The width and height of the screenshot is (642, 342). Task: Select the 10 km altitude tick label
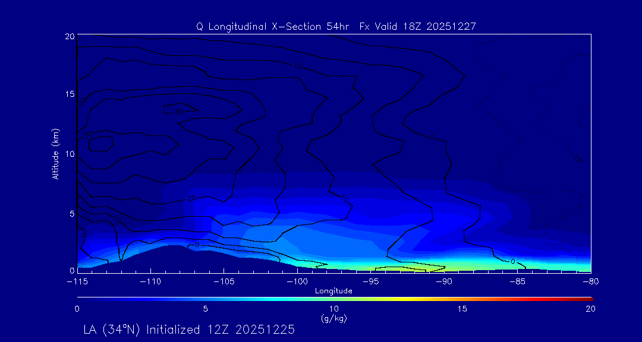[x=68, y=154]
